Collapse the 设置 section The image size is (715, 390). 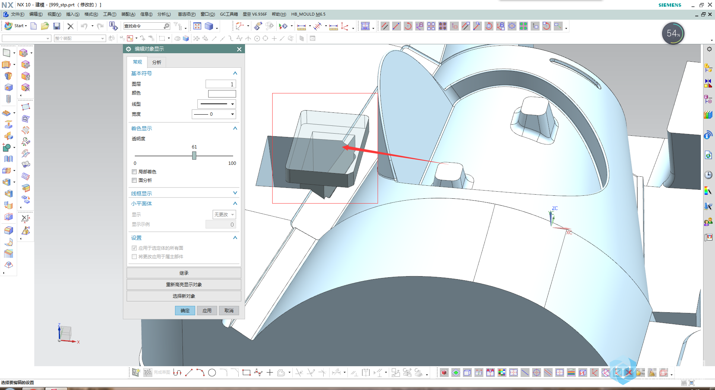[x=235, y=238]
